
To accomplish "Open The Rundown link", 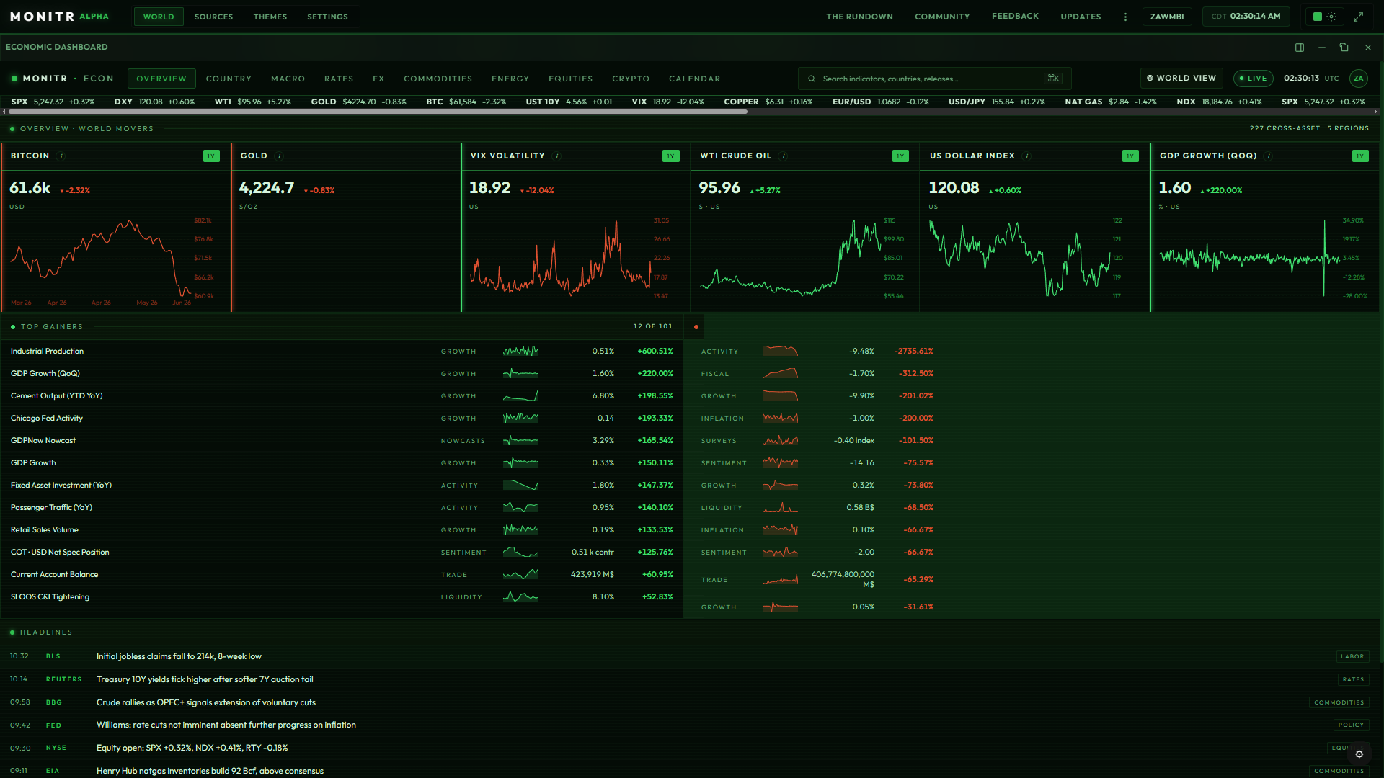I will pyautogui.click(x=859, y=17).
